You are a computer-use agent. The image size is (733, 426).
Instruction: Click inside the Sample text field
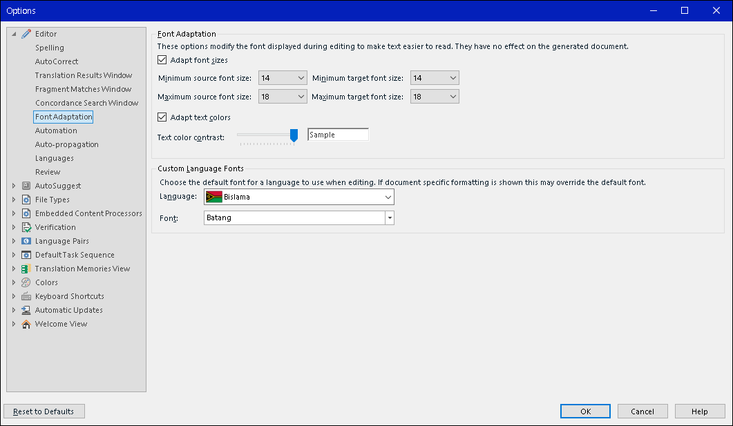point(338,134)
